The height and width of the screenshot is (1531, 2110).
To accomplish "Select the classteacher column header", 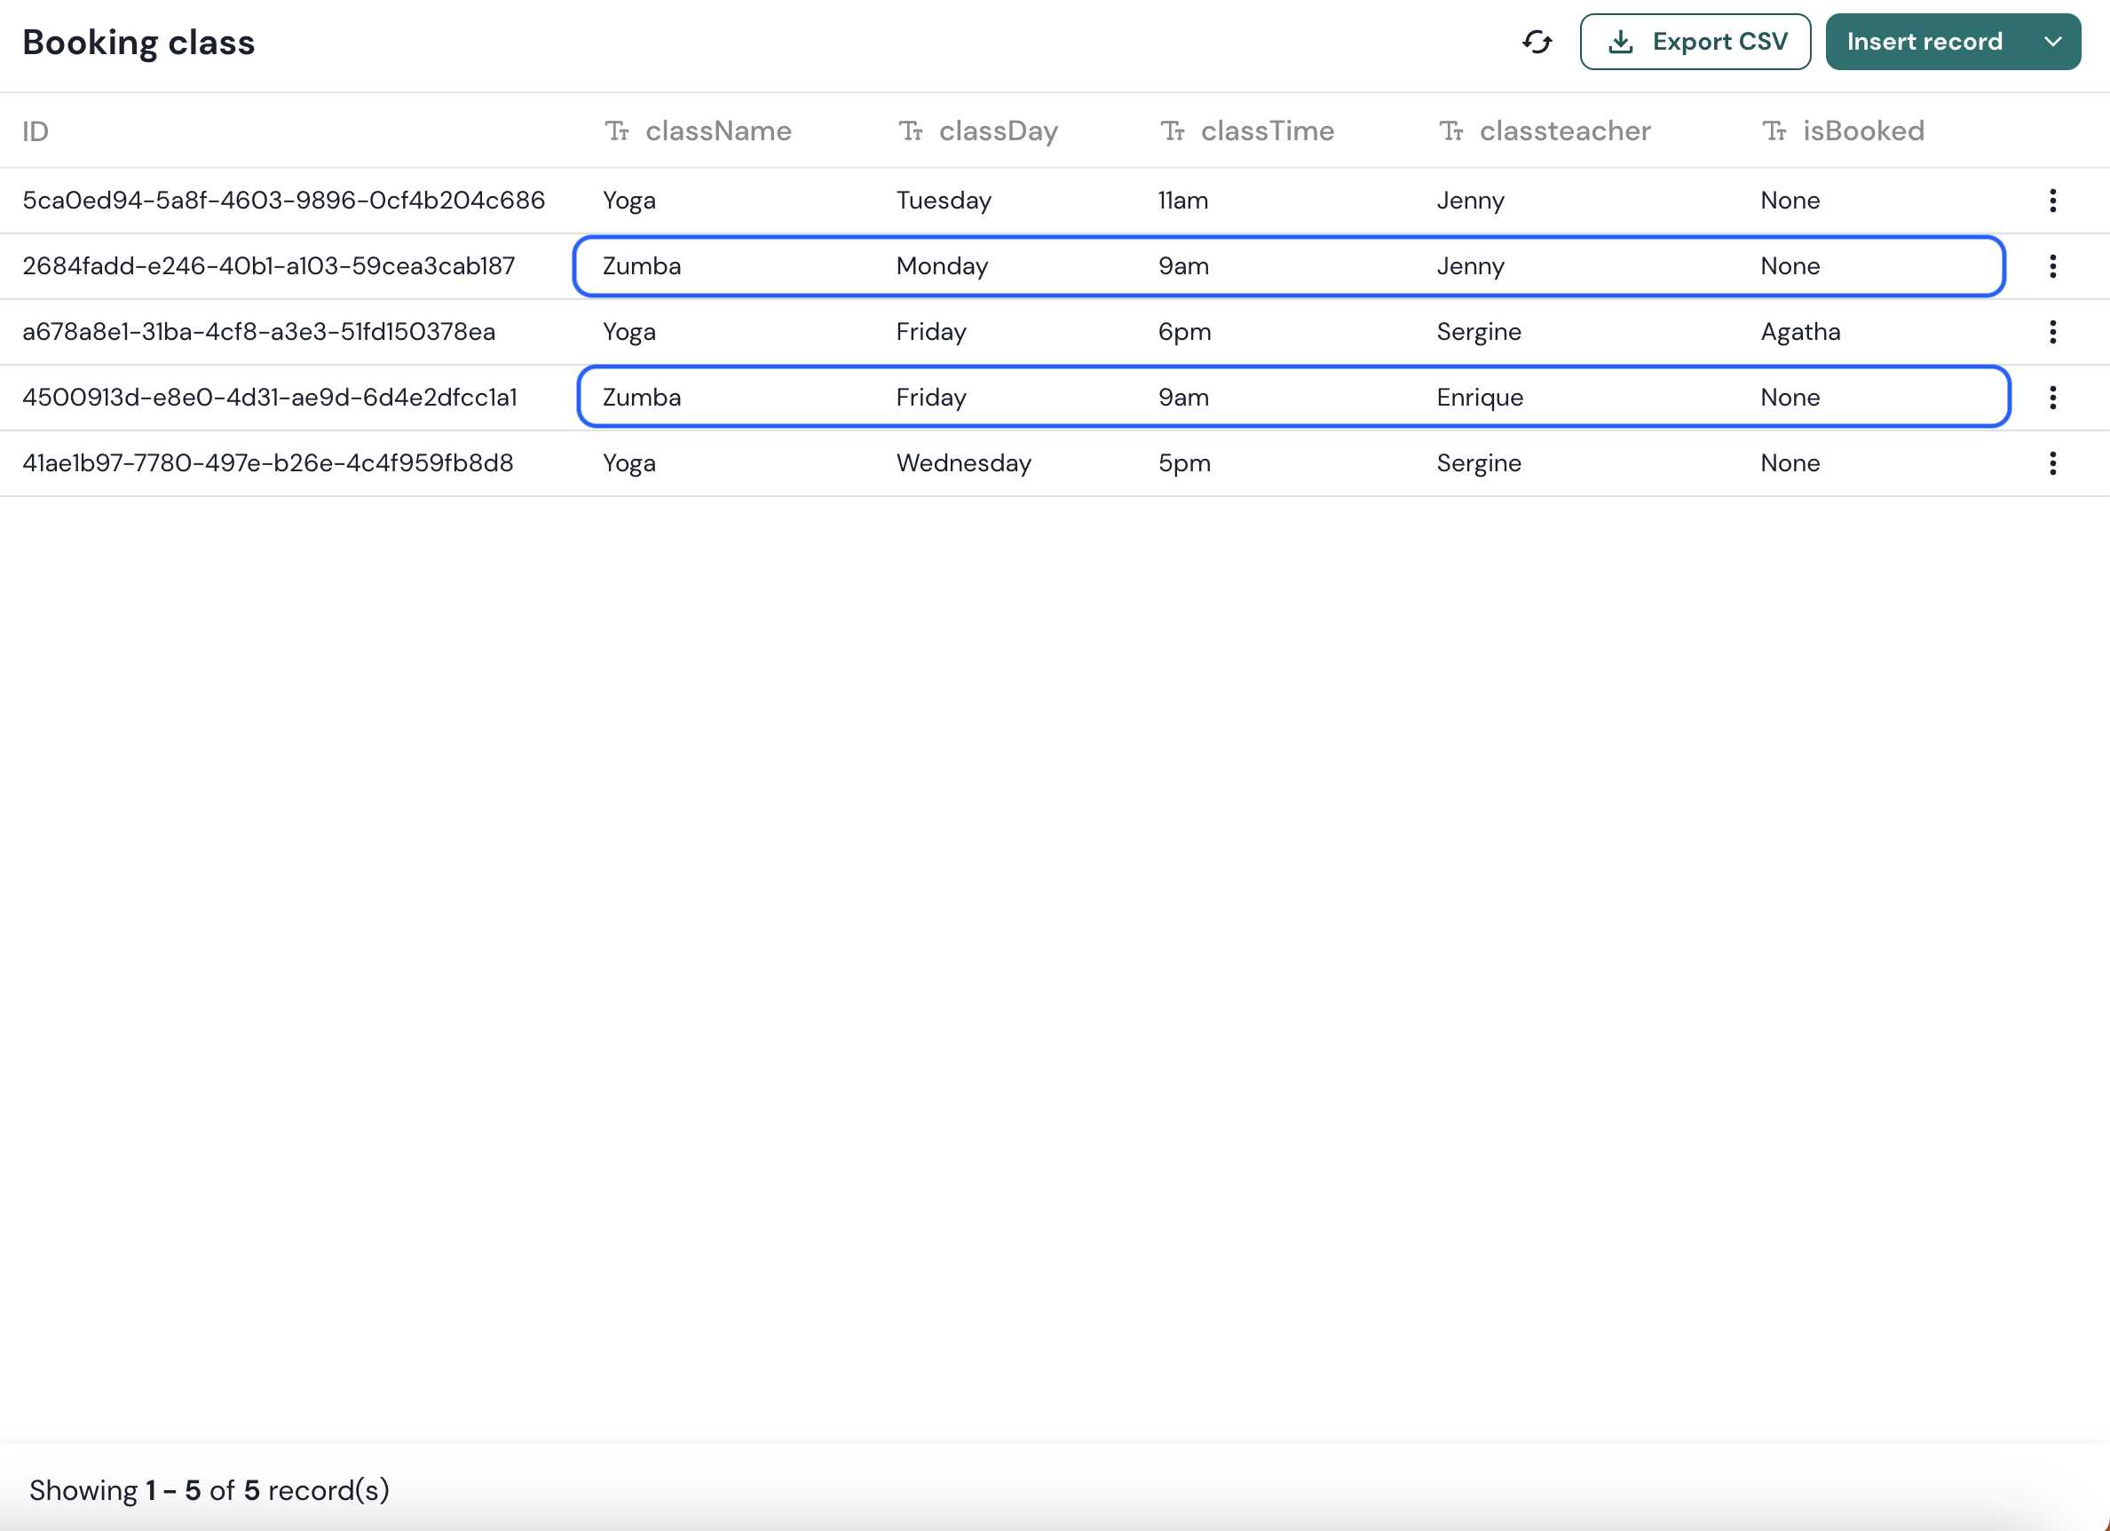I will point(1564,131).
